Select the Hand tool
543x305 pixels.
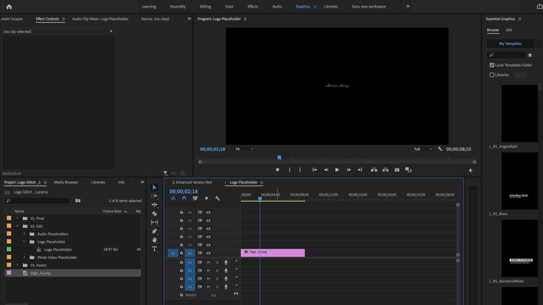tap(154, 239)
